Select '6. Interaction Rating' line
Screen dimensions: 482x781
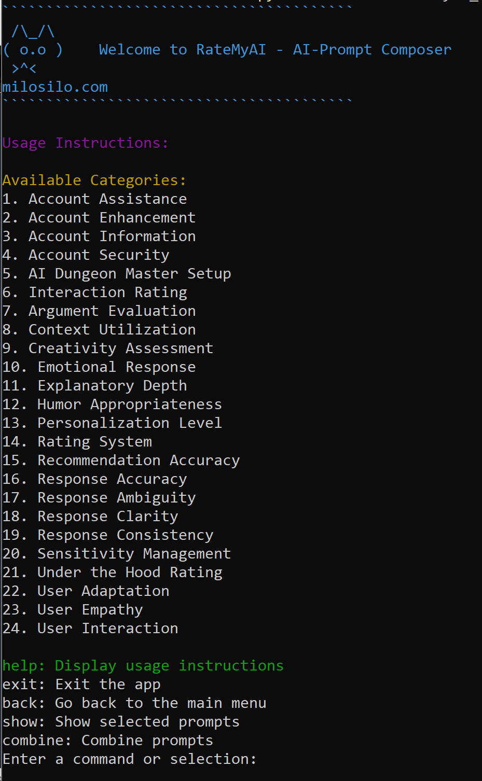[94, 292]
